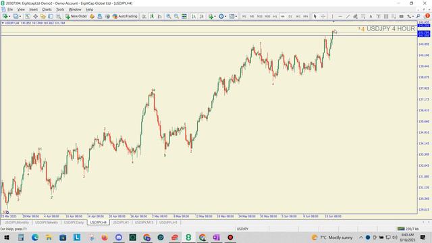432x243 pixels.
Task: Expand the periodicity dropdown arrow
Action: coord(225,16)
